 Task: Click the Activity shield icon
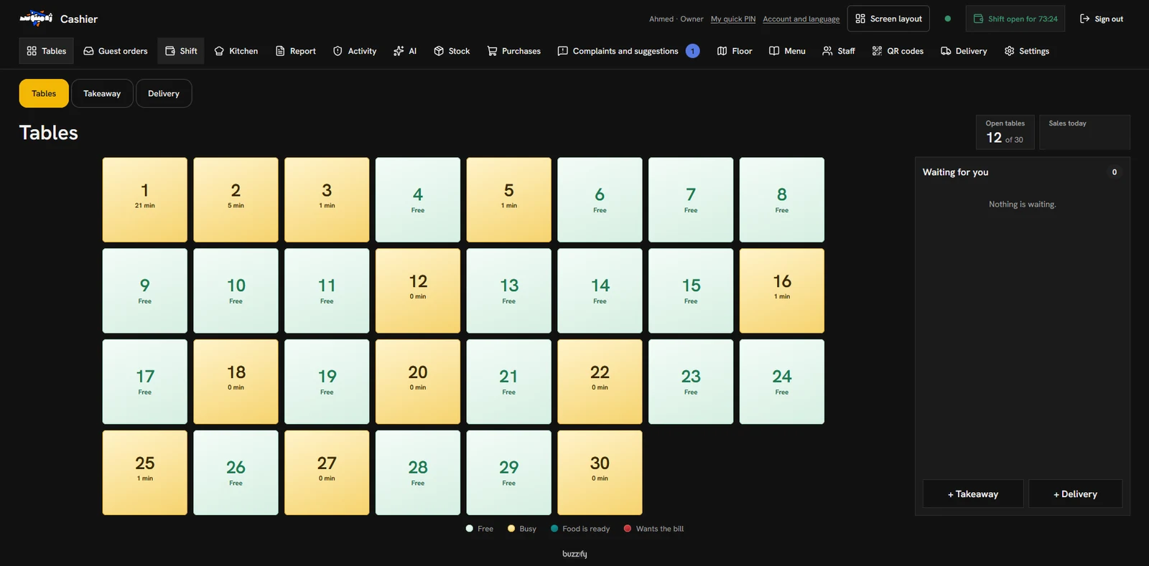tap(338, 51)
